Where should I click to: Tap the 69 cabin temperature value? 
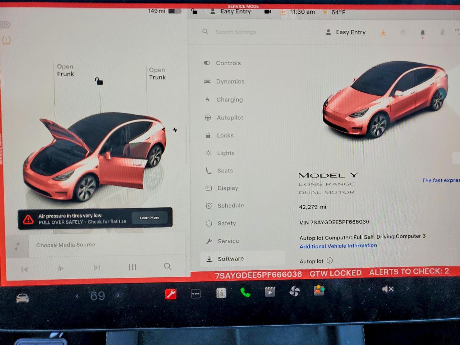(97, 296)
